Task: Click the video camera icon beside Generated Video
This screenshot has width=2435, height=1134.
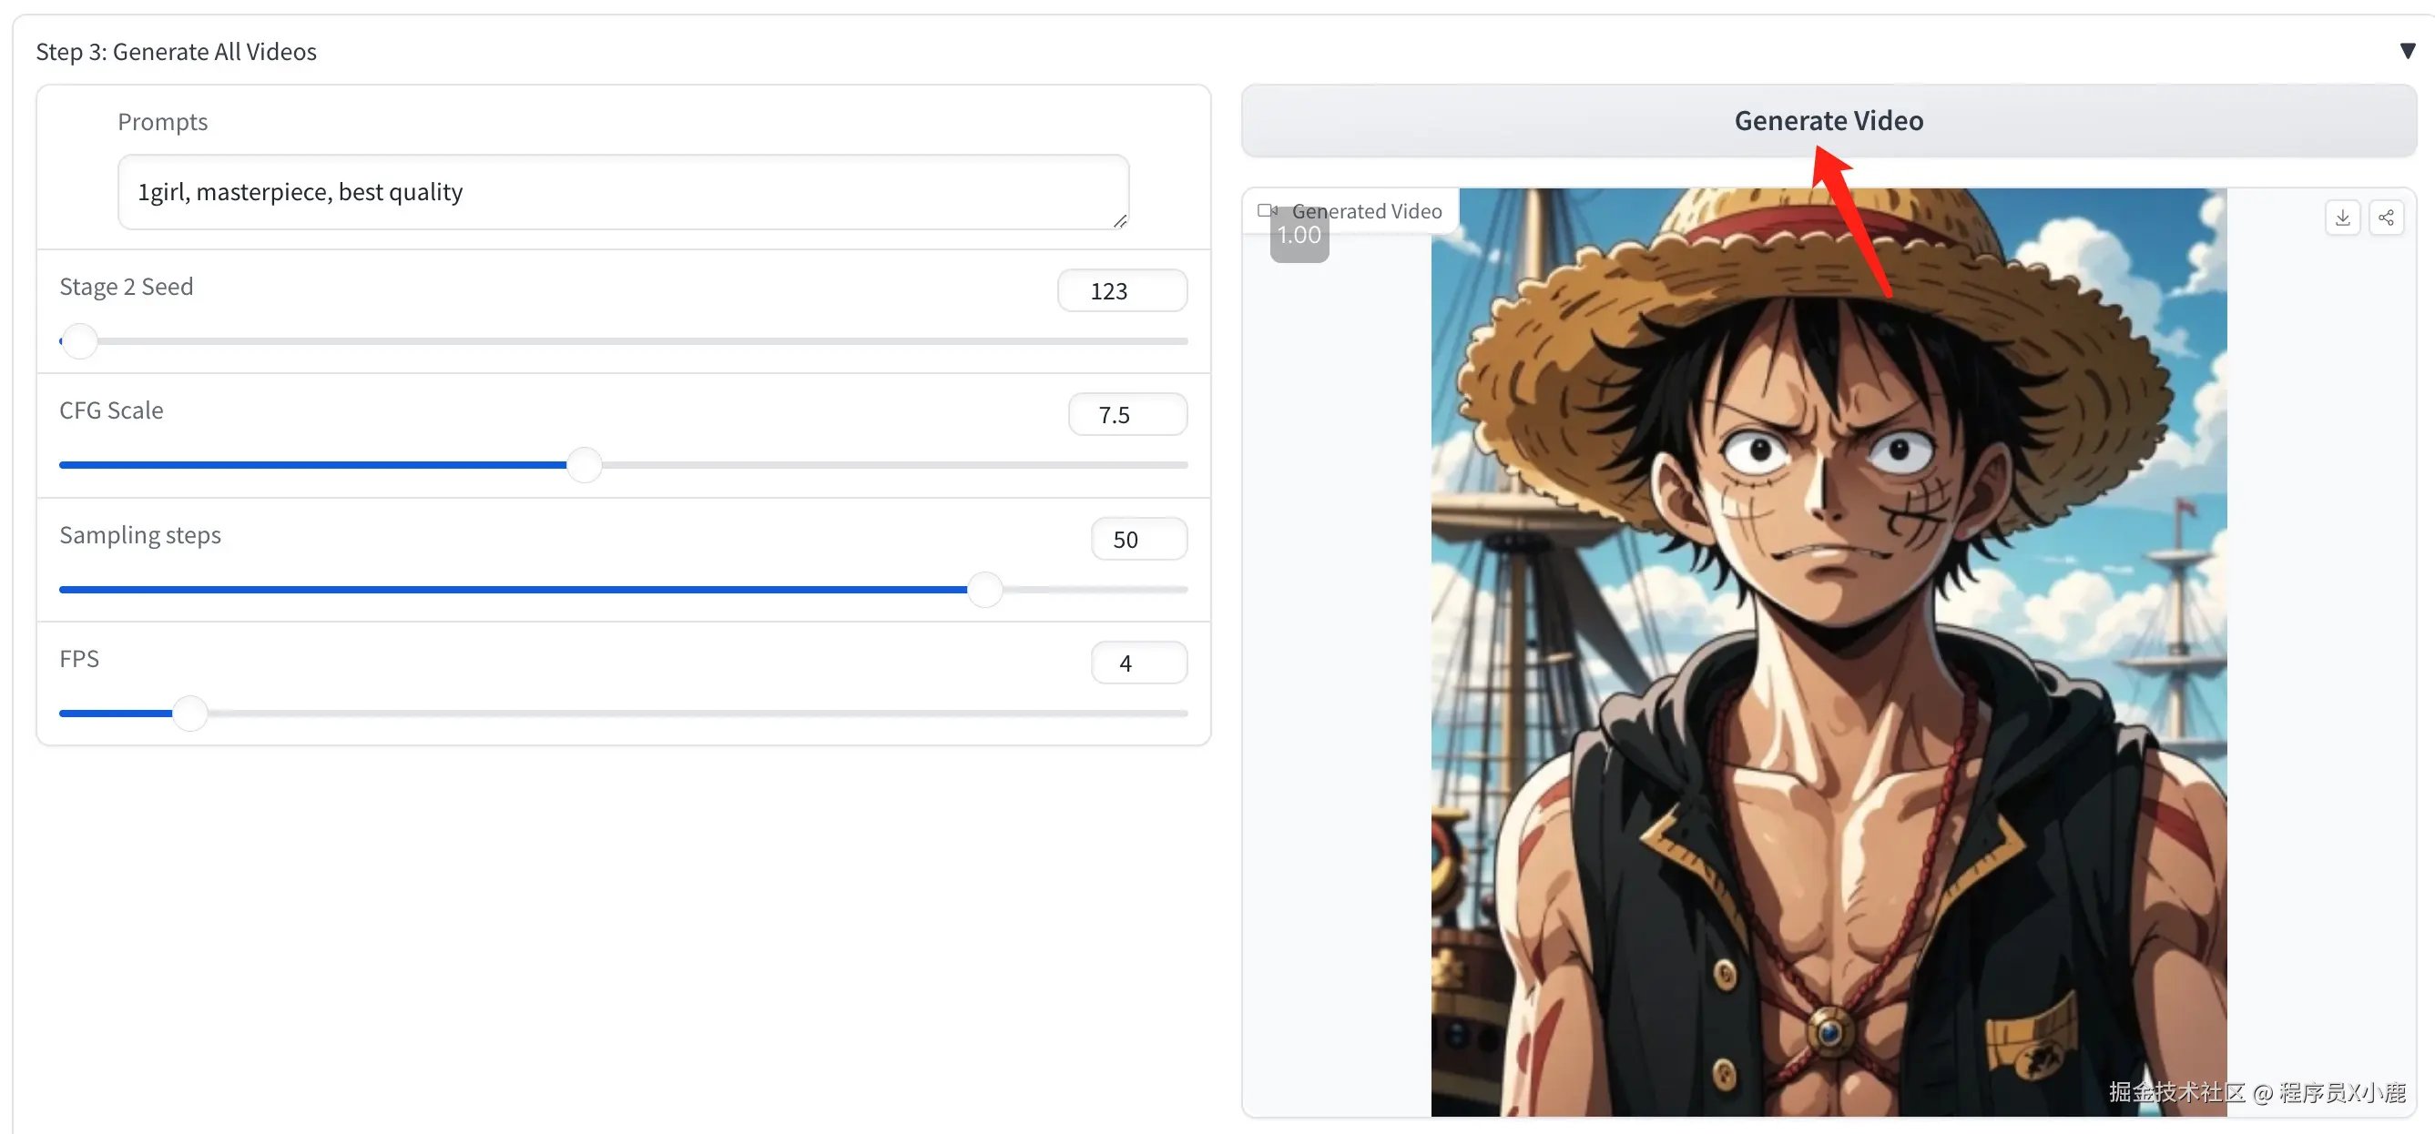Action: point(1267,211)
